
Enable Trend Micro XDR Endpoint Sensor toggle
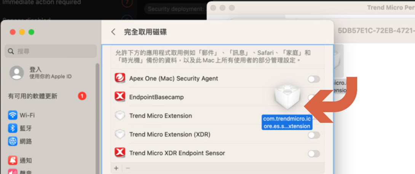pyautogui.click(x=314, y=154)
